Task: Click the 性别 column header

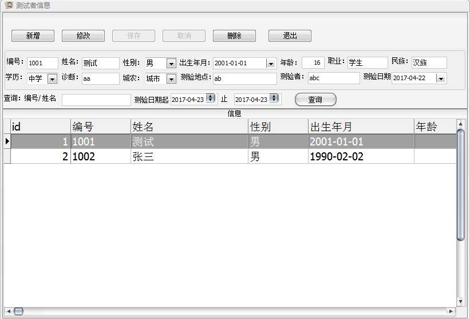Action: [x=278, y=127]
